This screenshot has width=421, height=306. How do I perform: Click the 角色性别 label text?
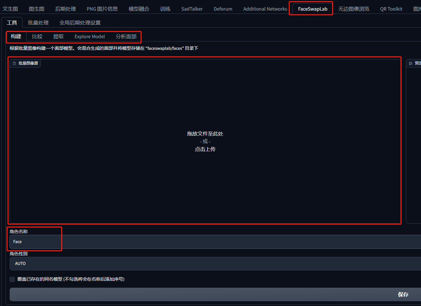click(19, 254)
